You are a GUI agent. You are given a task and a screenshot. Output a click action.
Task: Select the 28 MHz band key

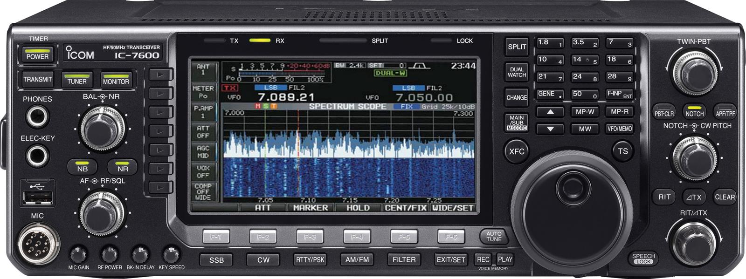pos(620,77)
